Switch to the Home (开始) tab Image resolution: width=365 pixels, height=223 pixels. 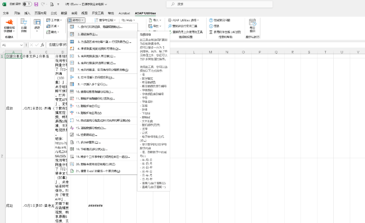point(17,13)
